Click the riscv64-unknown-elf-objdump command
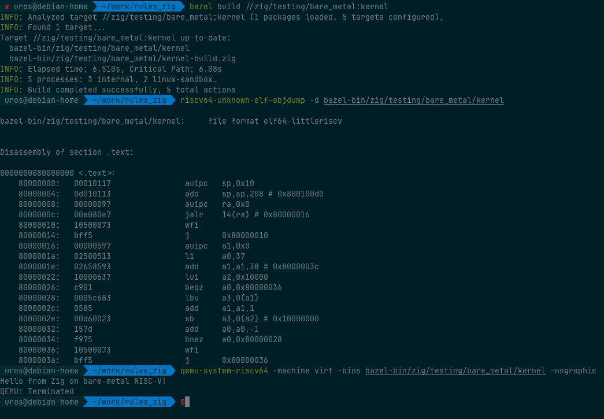The width and height of the screenshot is (604, 419). (x=242, y=100)
